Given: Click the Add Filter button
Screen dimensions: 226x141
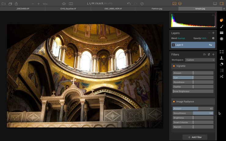Looking at the screenshot, I should [x=195, y=137].
